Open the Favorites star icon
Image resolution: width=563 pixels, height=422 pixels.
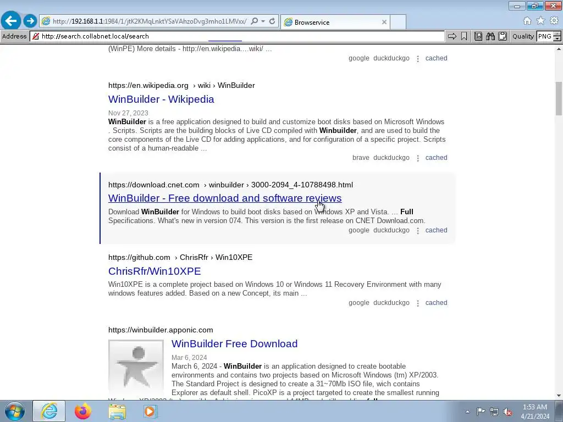click(x=540, y=21)
